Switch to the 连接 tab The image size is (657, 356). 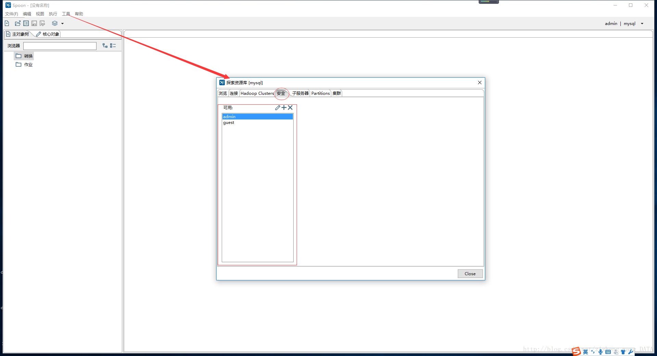coord(234,93)
